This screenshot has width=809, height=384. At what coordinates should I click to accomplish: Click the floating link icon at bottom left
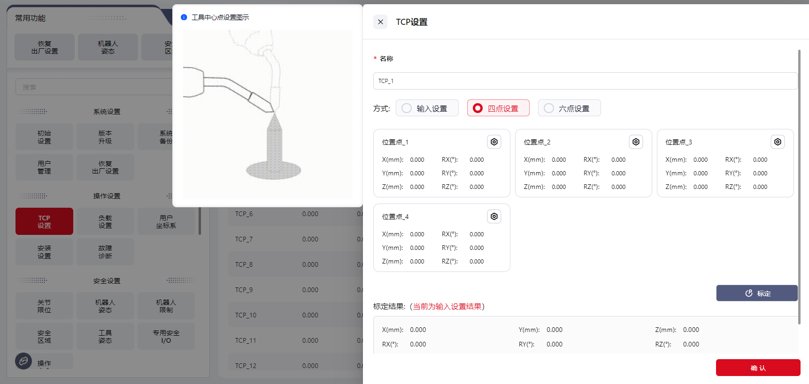(x=23, y=361)
